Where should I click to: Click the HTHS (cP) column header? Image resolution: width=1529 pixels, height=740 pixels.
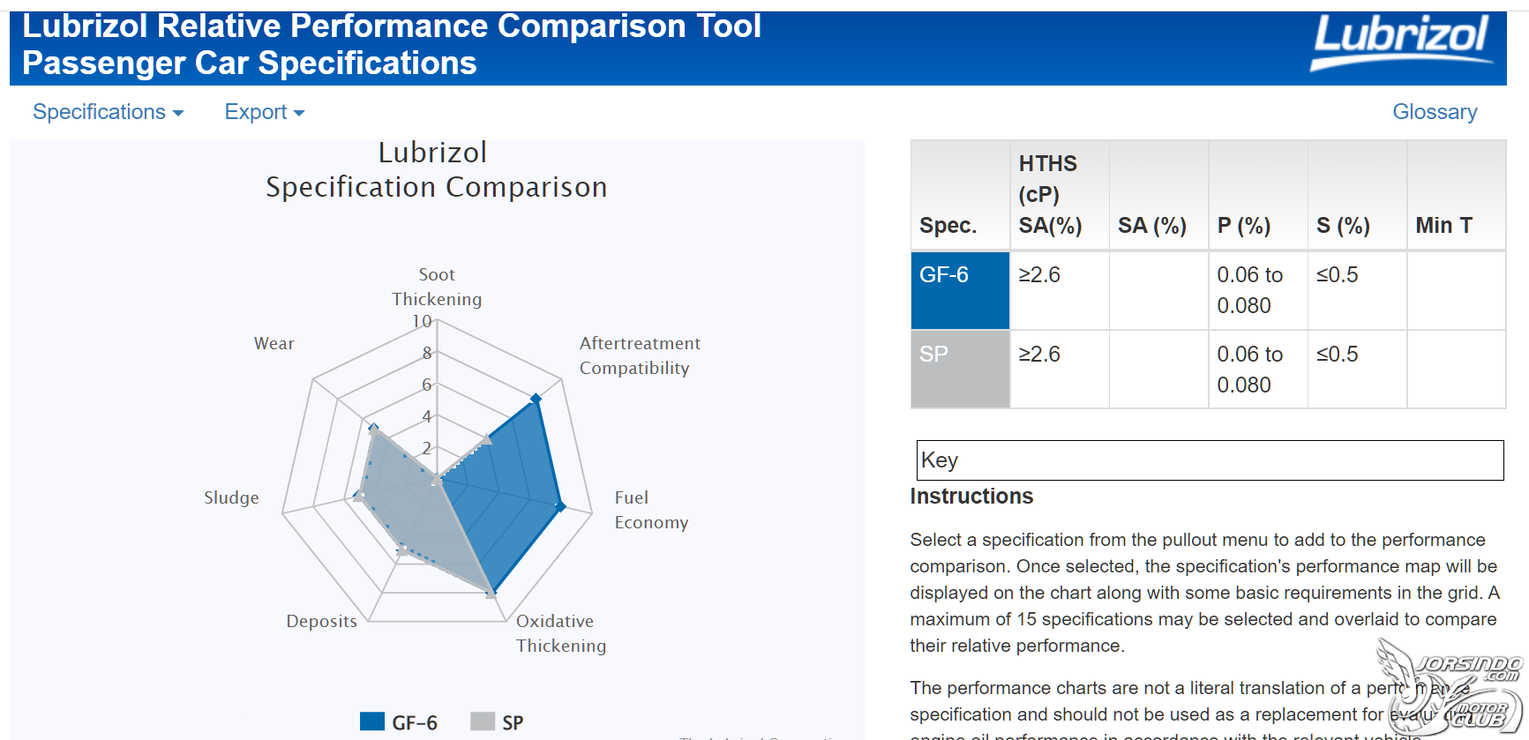coord(1060,195)
